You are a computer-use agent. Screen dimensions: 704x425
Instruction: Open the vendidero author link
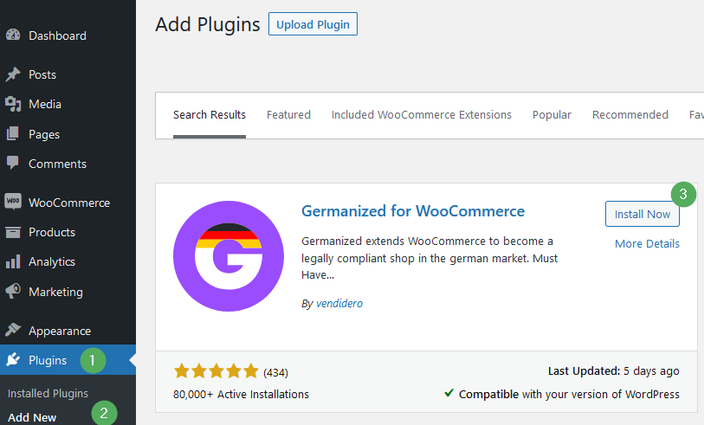point(339,303)
